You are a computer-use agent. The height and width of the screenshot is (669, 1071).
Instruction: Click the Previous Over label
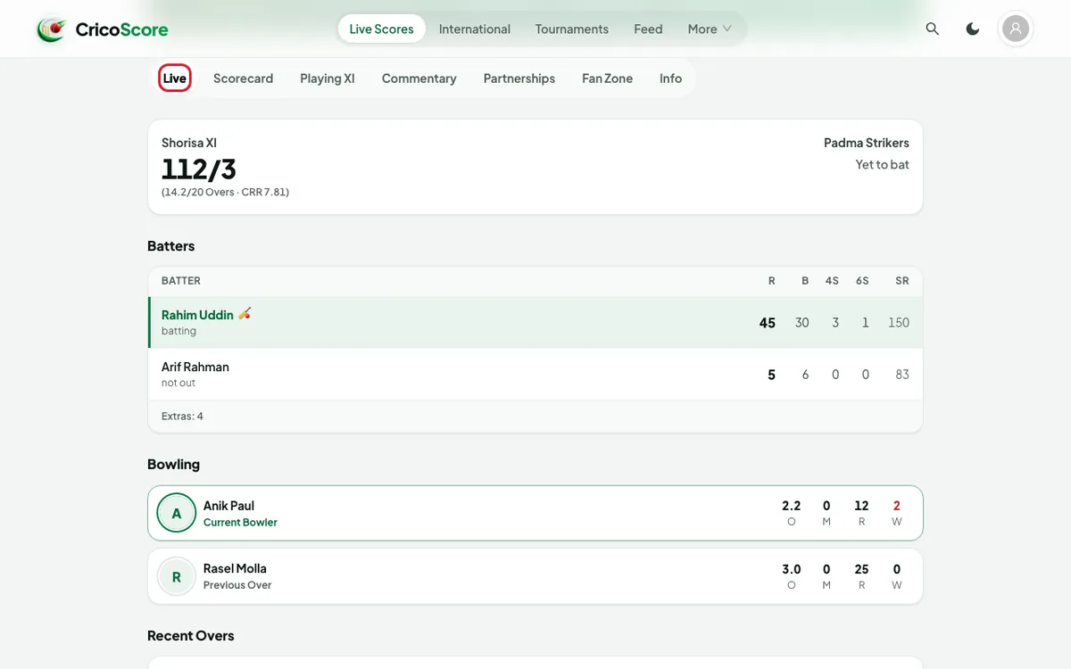tap(237, 585)
